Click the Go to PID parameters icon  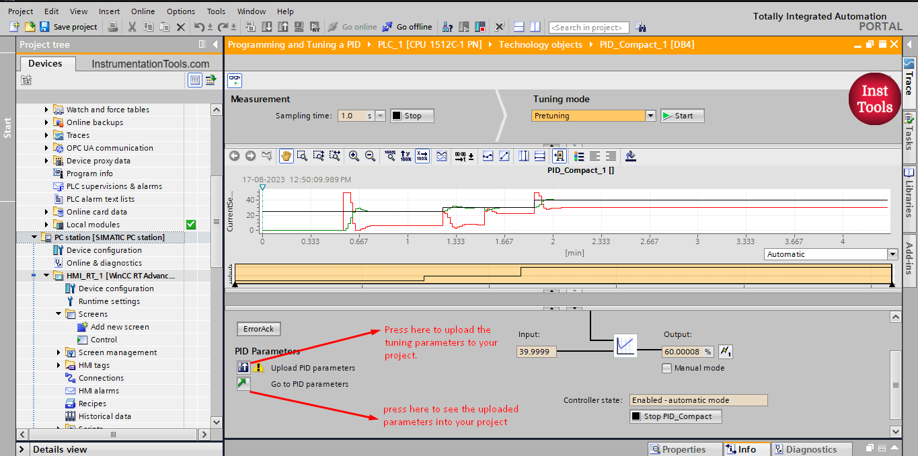click(243, 384)
